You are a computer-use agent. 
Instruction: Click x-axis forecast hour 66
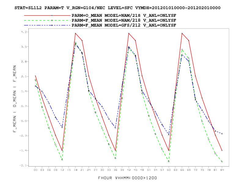pyautogui.click(x=182, y=170)
